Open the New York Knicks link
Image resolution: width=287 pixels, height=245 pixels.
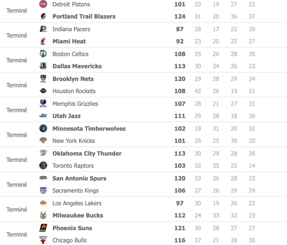coord(74,141)
